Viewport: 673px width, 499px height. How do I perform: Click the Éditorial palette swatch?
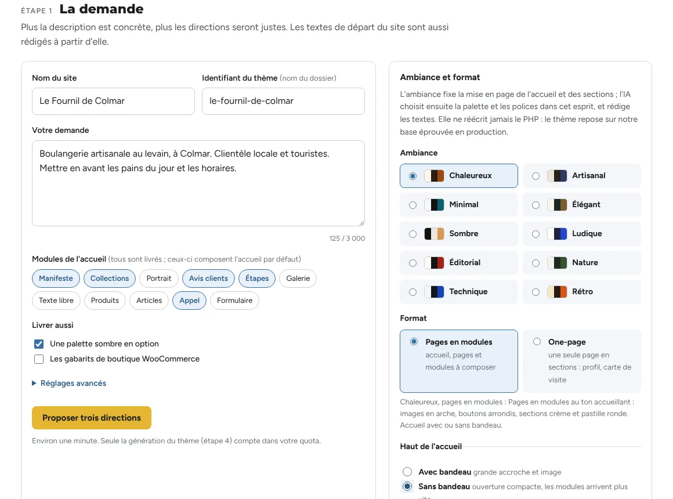pyautogui.click(x=434, y=263)
